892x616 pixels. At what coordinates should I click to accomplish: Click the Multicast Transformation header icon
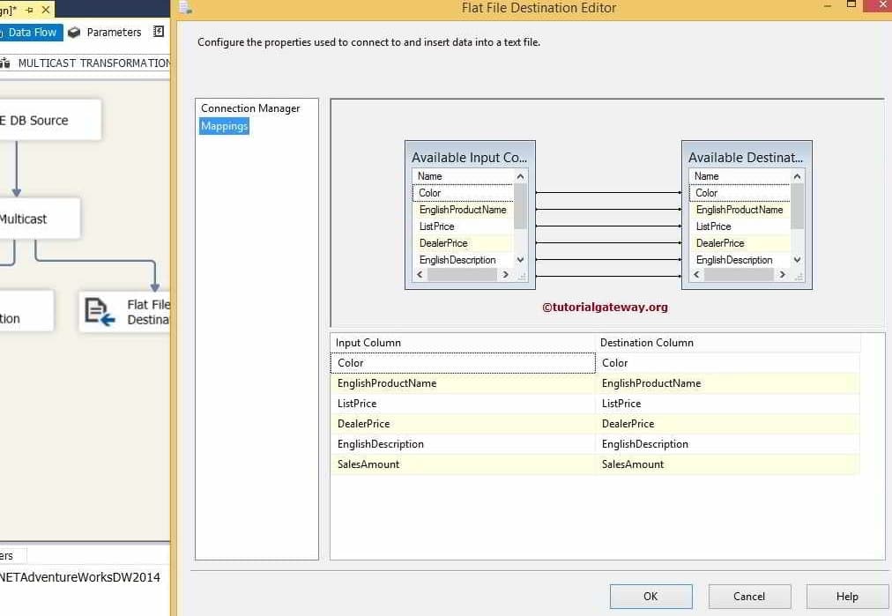(6, 63)
